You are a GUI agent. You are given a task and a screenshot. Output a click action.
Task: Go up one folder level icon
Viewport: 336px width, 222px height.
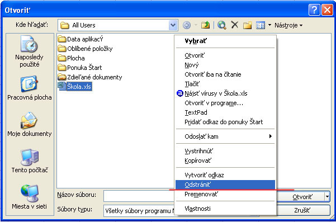coord(205,25)
